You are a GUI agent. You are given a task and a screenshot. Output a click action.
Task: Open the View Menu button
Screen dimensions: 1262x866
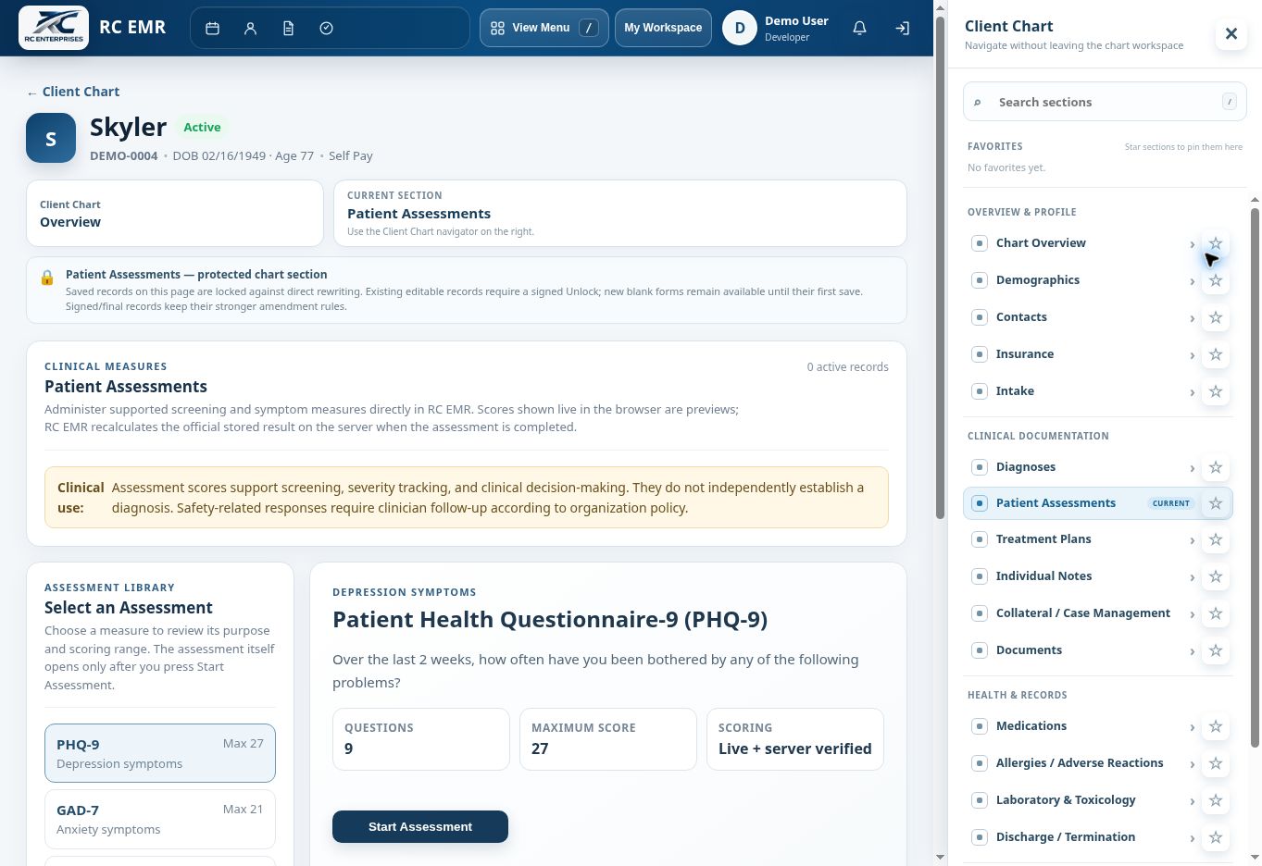coord(544,28)
